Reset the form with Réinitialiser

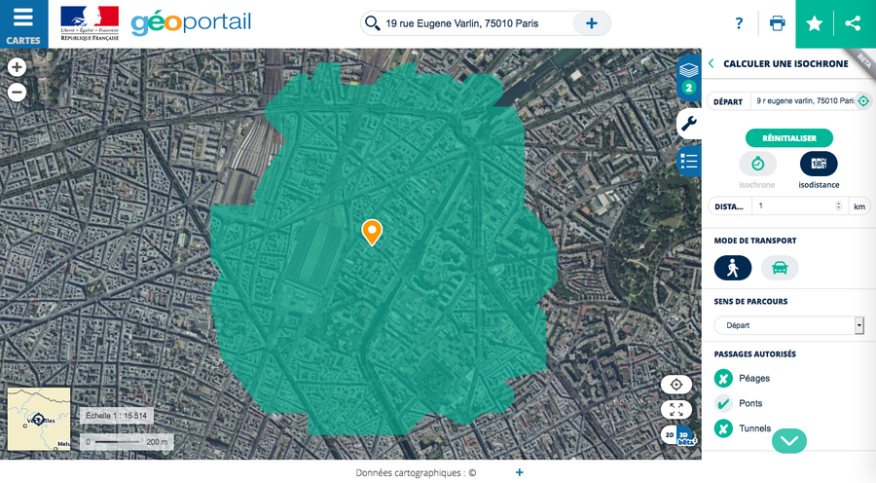click(788, 138)
